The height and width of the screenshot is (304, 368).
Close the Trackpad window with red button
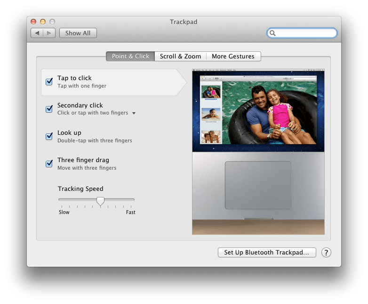tap(33, 22)
